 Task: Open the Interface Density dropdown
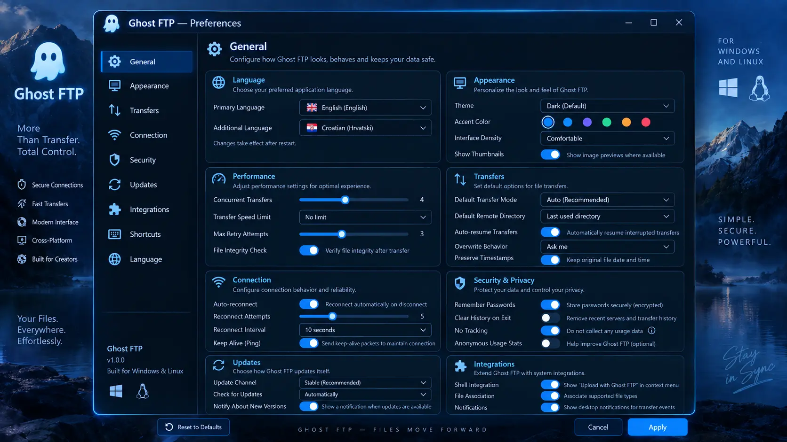coord(608,138)
